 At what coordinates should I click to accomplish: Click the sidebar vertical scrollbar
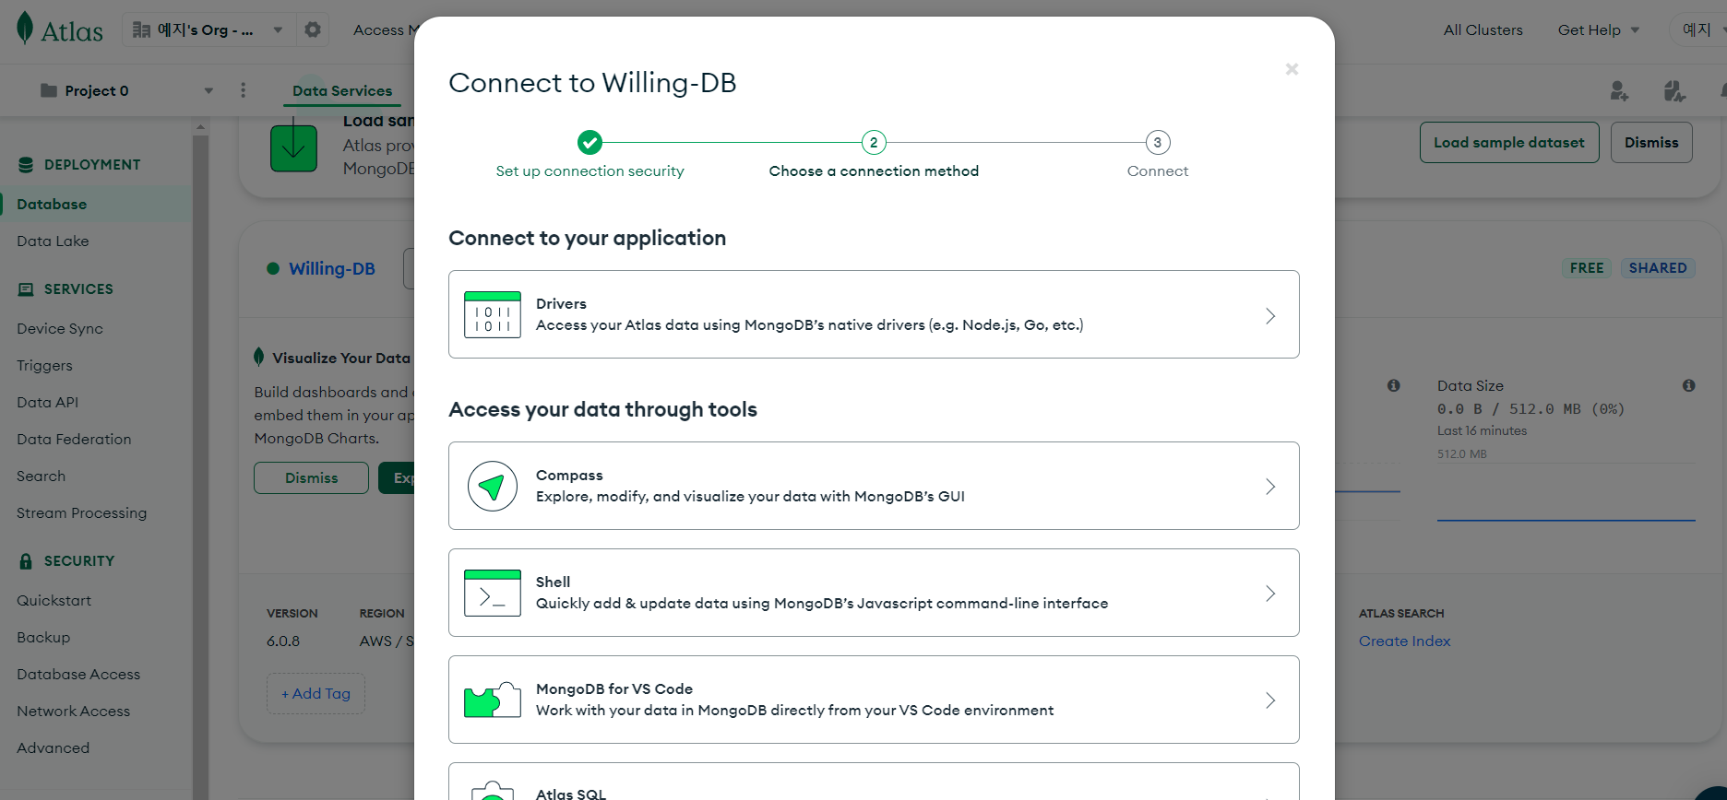200,461
